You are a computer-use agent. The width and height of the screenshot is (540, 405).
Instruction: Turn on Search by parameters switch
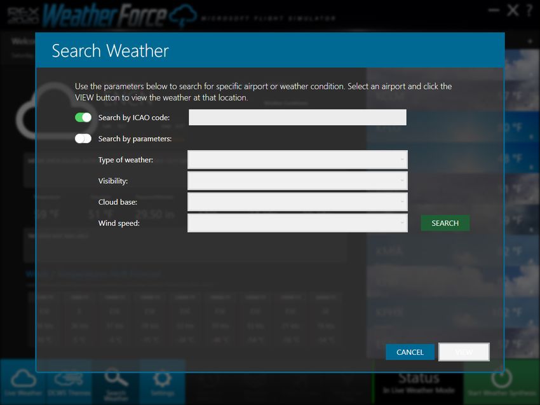[x=83, y=139]
